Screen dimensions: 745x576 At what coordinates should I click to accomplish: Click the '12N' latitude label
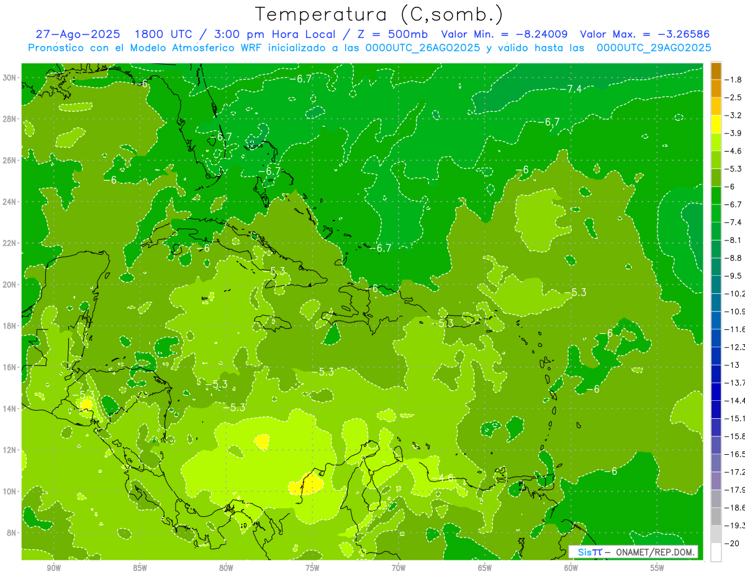click(10, 450)
